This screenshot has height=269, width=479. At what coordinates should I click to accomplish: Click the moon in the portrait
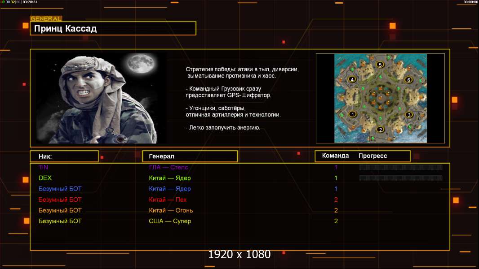pos(141,63)
